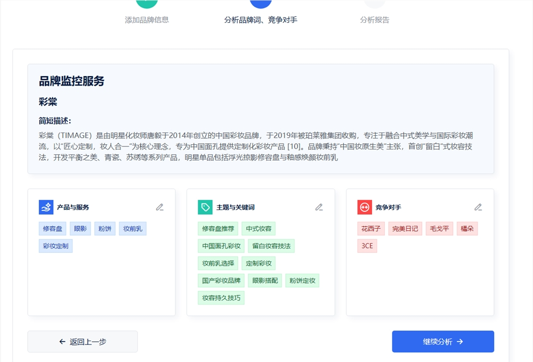Click the edit pencil on 竞争对手 panel
The image size is (533, 362).
[x=478, y=207]
